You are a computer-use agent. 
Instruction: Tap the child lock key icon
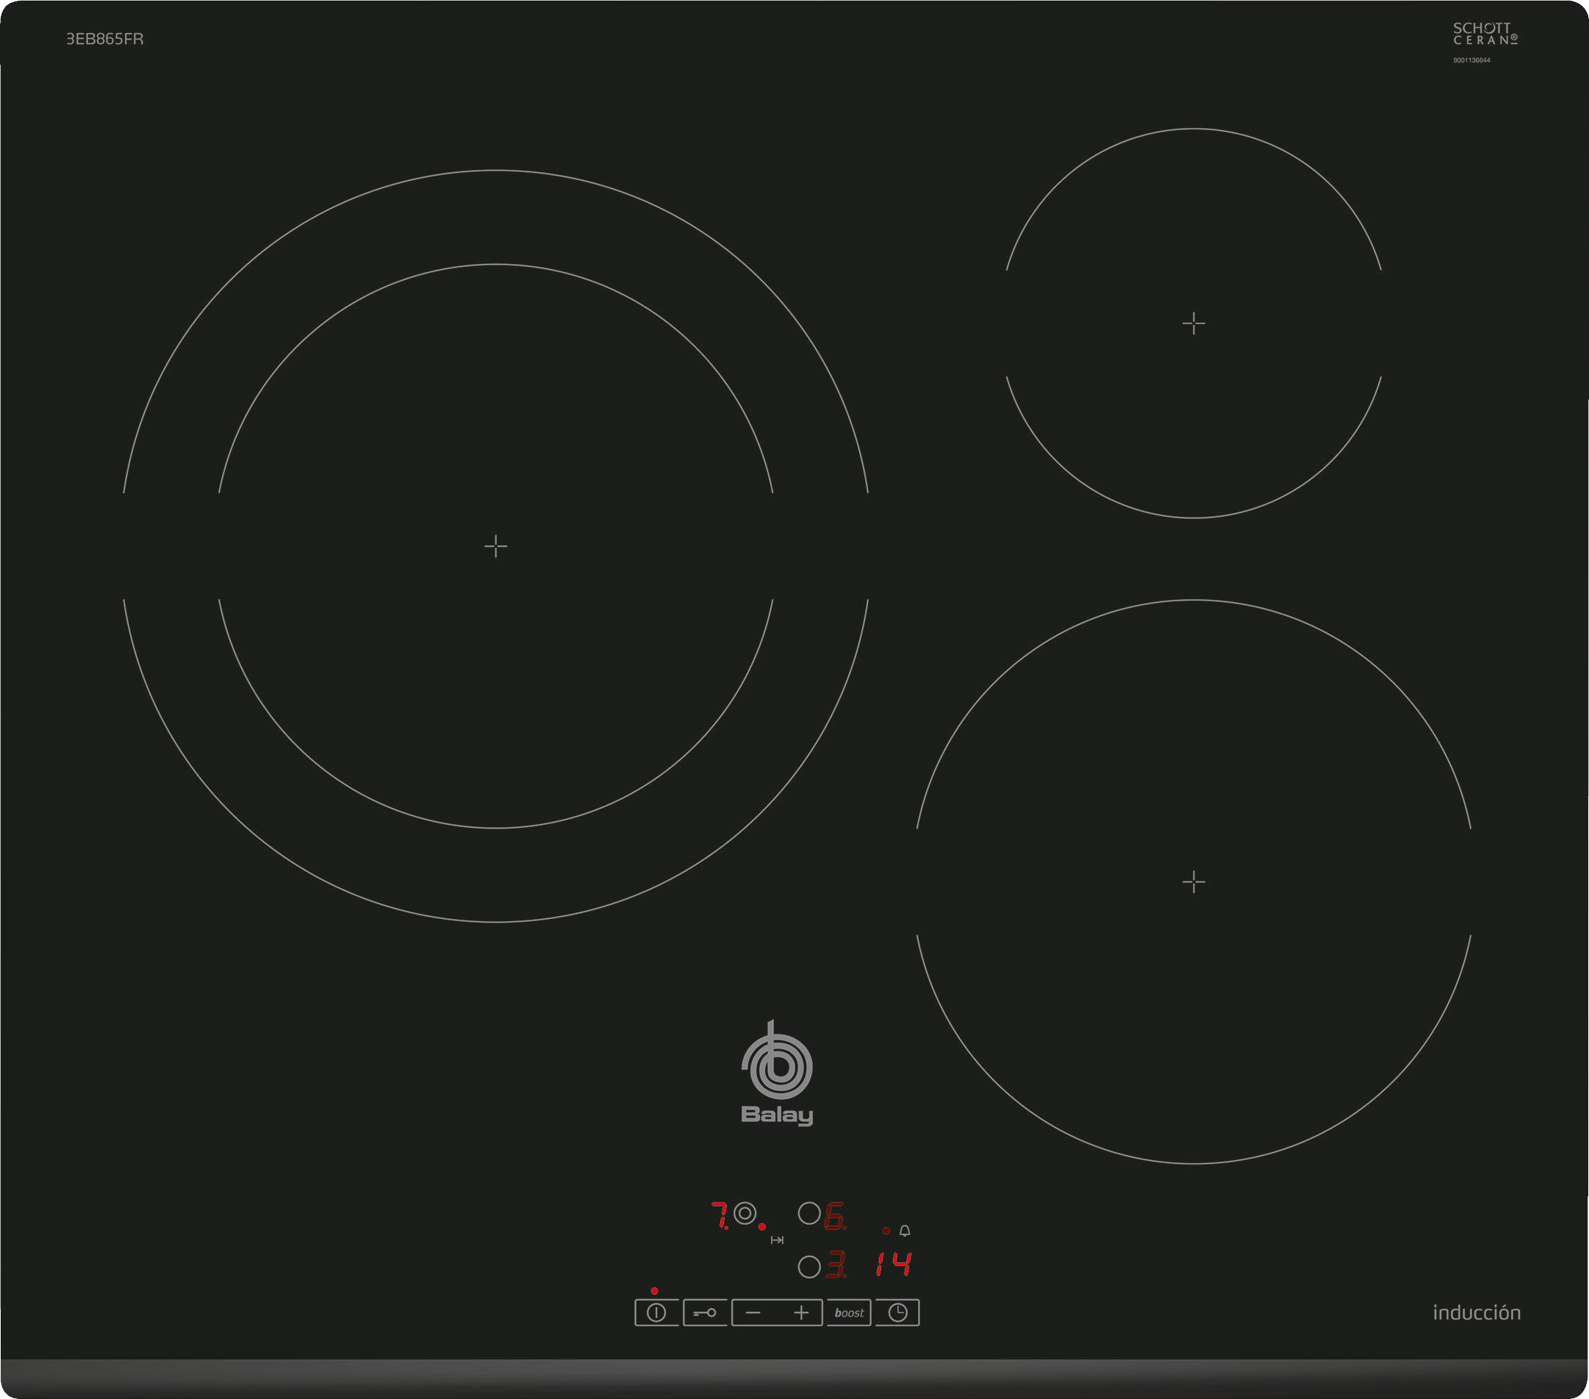(x=705, y=1313)
